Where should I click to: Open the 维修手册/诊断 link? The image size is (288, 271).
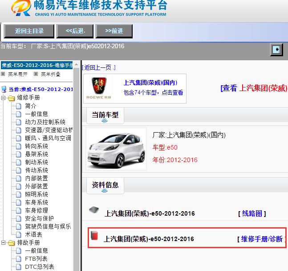click(x=262, y=239)
